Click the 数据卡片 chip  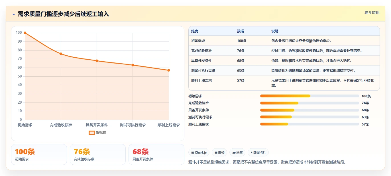coord(258,152)
